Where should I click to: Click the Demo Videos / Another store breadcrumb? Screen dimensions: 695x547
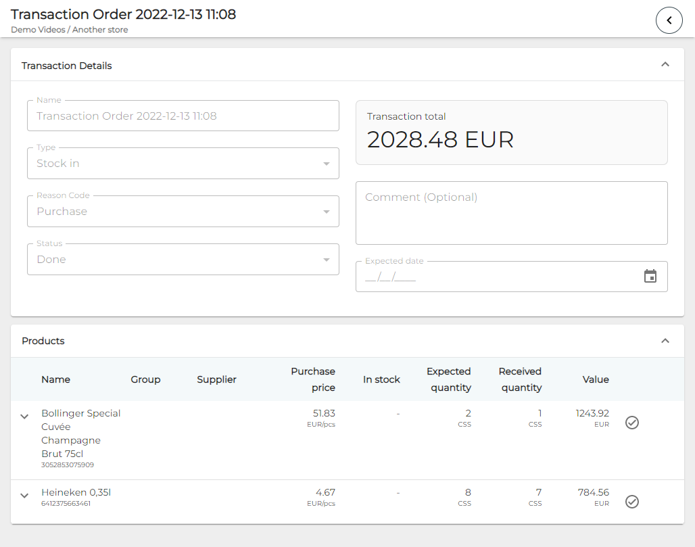69,30
